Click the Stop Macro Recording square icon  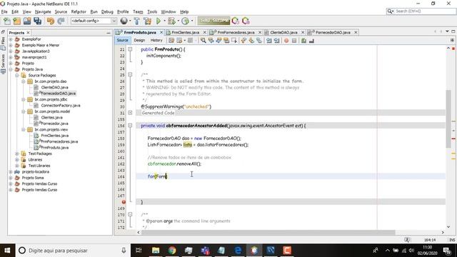pyautogui.click(x=294, y=41)
